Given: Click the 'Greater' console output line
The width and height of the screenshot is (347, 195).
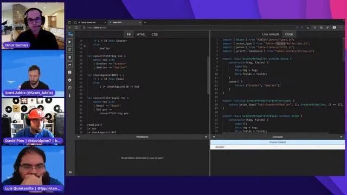Looking at the screenshot, I should (x=278, y=147).
